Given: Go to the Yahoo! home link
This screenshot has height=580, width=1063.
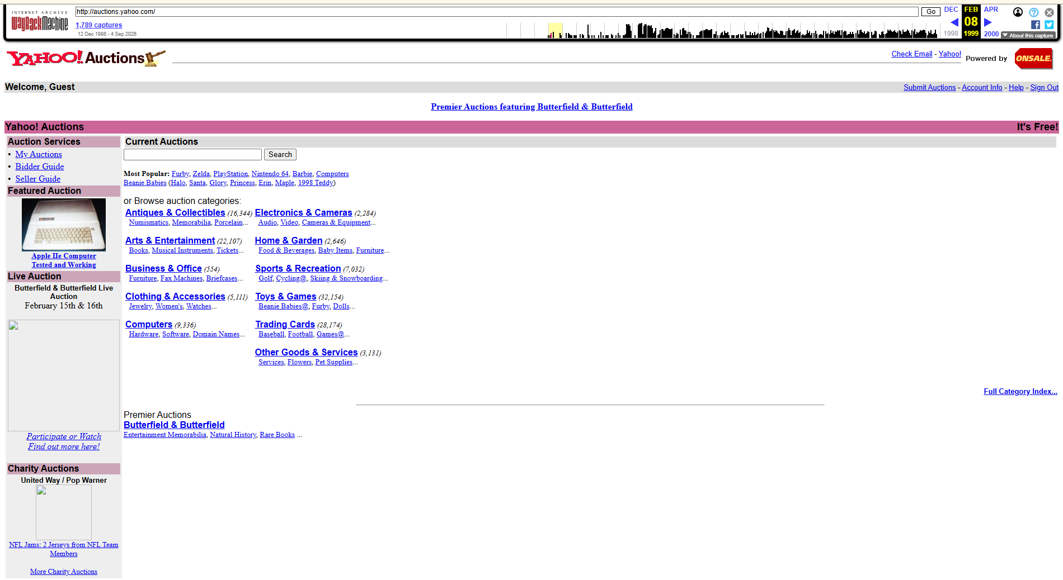Looking at the screenshot, I should 950,54.
